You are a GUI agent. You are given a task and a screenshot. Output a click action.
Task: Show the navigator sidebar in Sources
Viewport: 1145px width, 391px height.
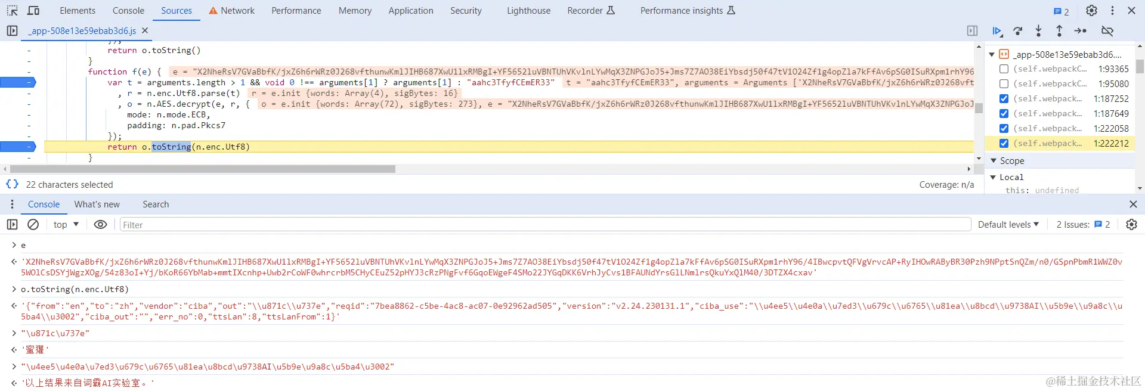[12, 30]
